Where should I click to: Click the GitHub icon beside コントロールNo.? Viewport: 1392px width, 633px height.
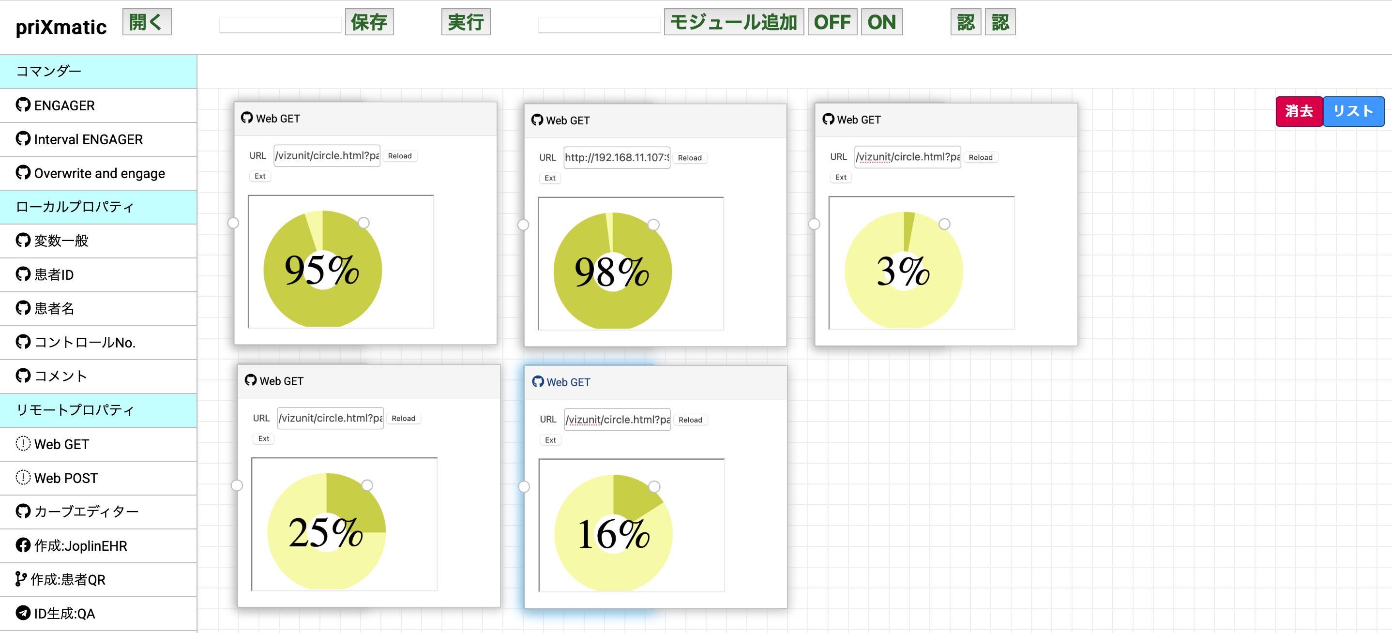click(23, 342)
